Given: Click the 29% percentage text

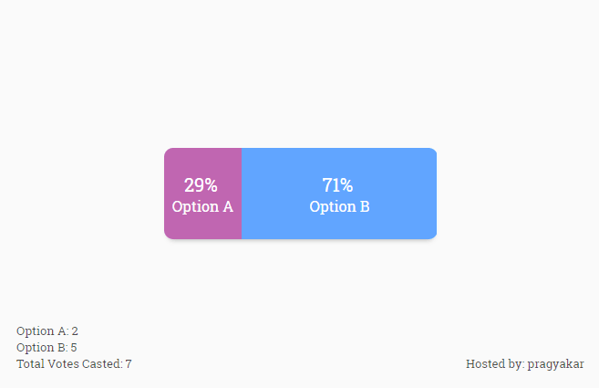Looking at the screenshot, I should pos(201,185).
